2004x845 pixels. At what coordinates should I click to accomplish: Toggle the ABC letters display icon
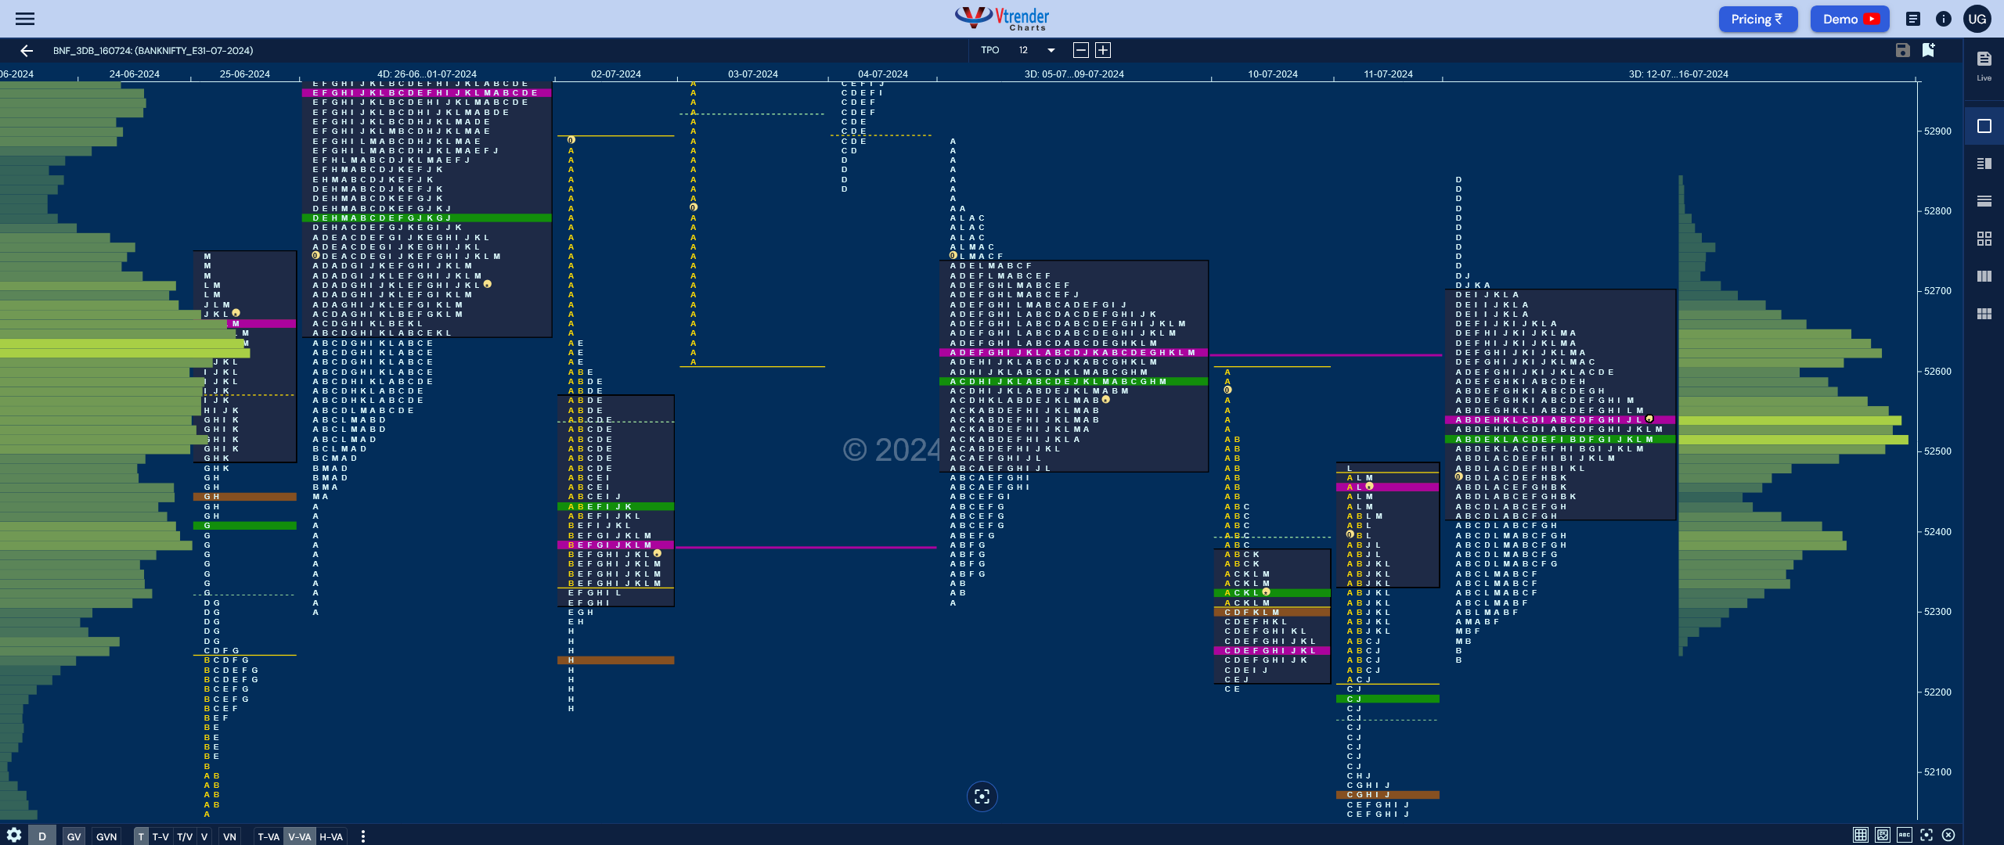coord(1905,835)
